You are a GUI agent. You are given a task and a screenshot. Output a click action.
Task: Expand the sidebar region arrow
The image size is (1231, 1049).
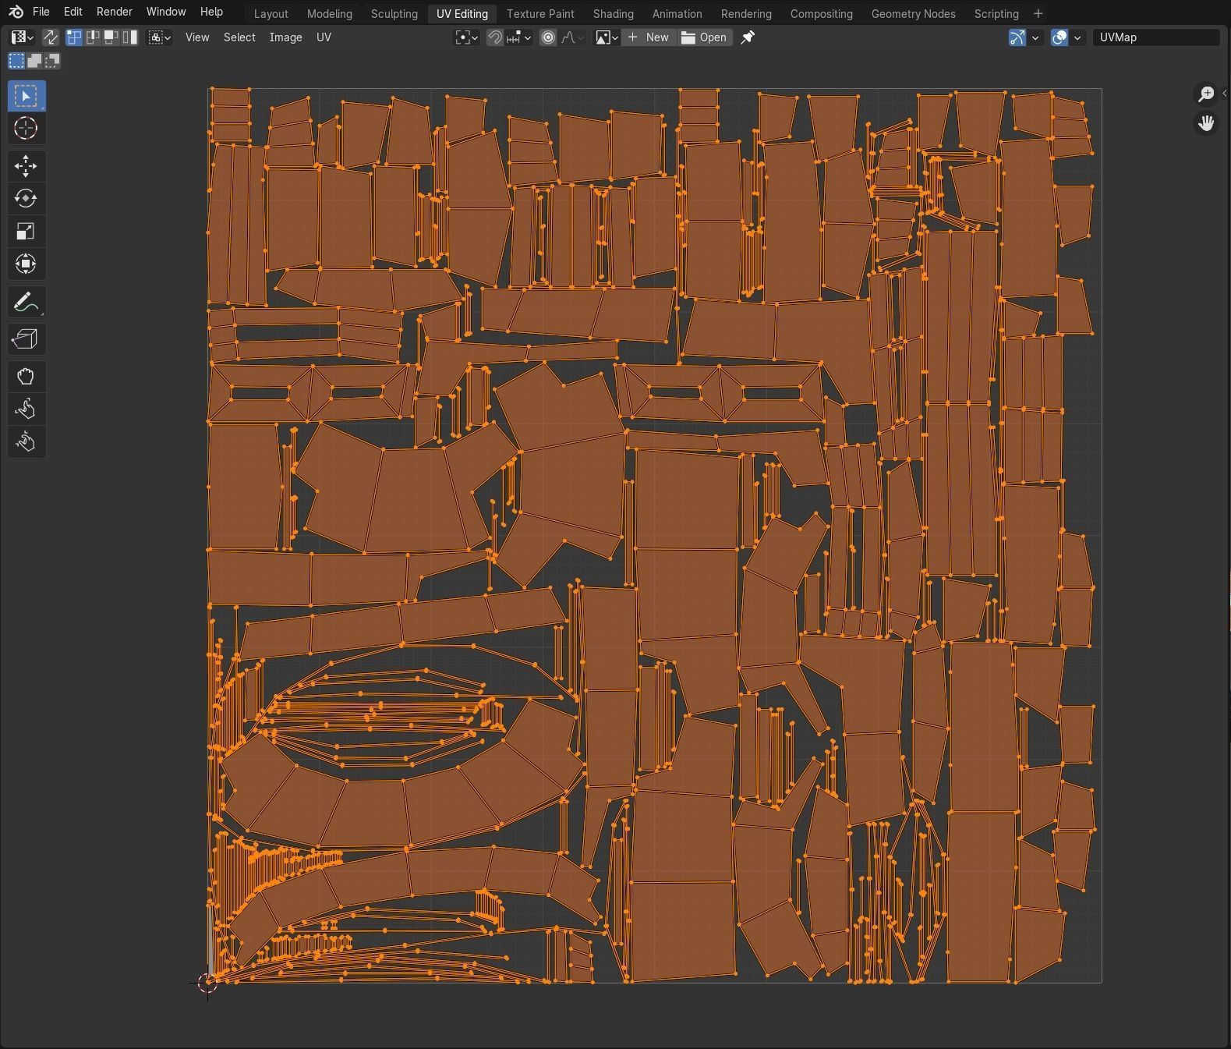coord(1224,94)
